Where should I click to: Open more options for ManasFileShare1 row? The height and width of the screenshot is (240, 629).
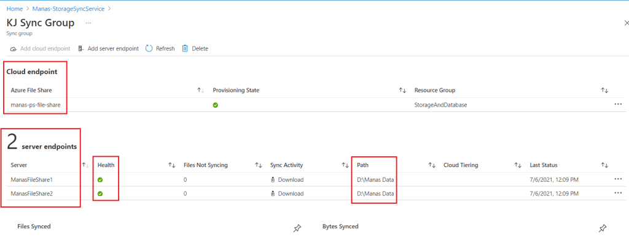[618, 179]
